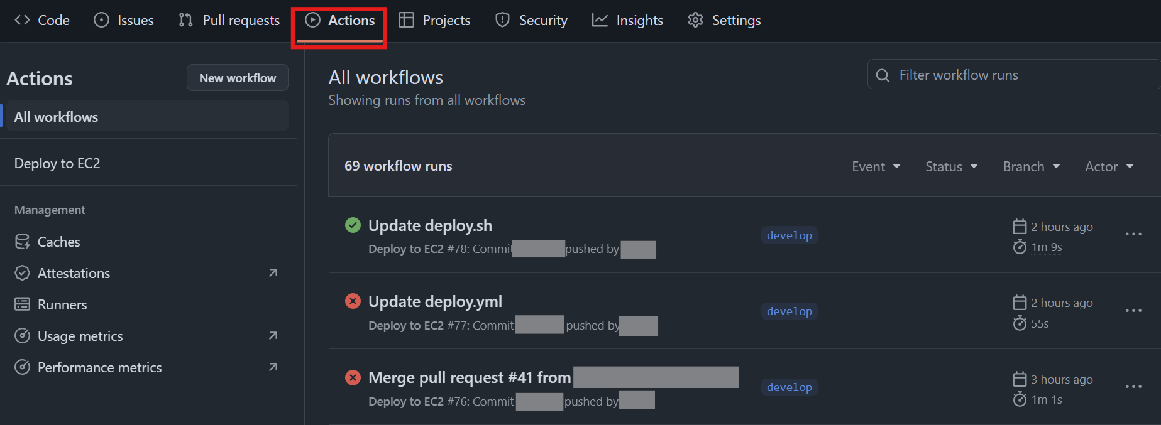Click the Performance metrics gauge icon
This screenshot has height=425, width=1161.
(22, 367)
